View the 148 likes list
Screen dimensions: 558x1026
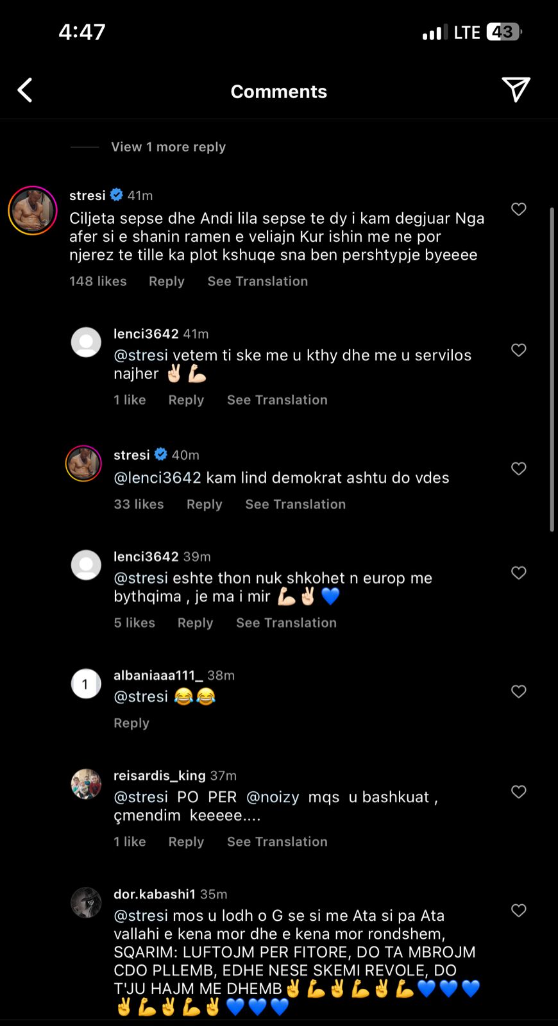click(98, 281)
